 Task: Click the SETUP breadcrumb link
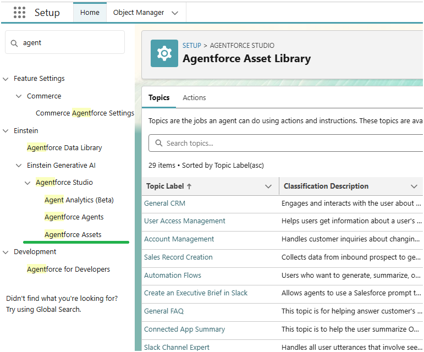192,46
